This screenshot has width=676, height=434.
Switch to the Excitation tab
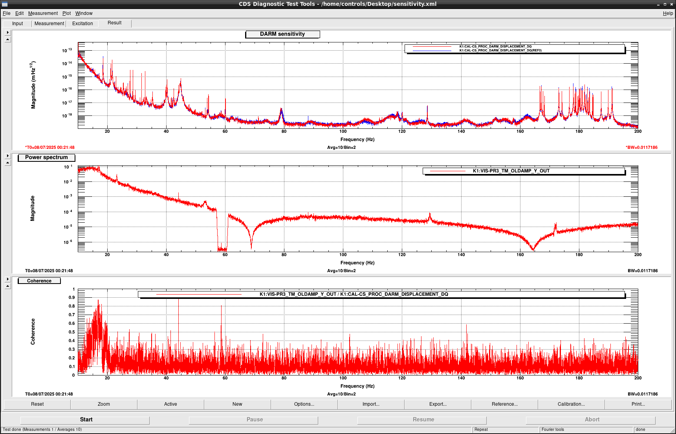82,24
